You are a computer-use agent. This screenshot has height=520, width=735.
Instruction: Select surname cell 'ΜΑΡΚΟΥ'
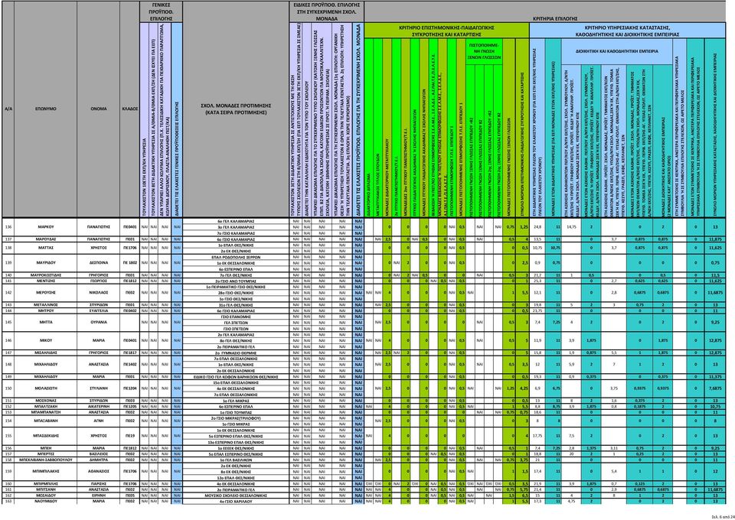coord(45,226)
